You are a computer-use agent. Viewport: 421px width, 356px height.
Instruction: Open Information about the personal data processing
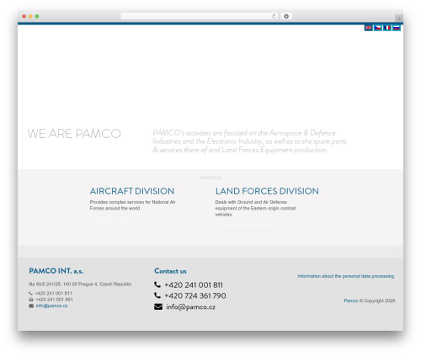pos(346,276)
